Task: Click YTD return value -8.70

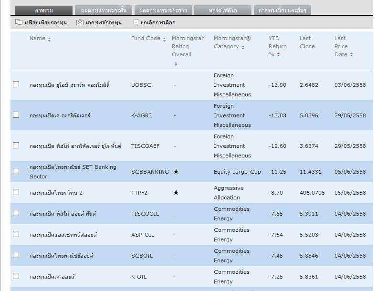Action: [x=276, y=193]
